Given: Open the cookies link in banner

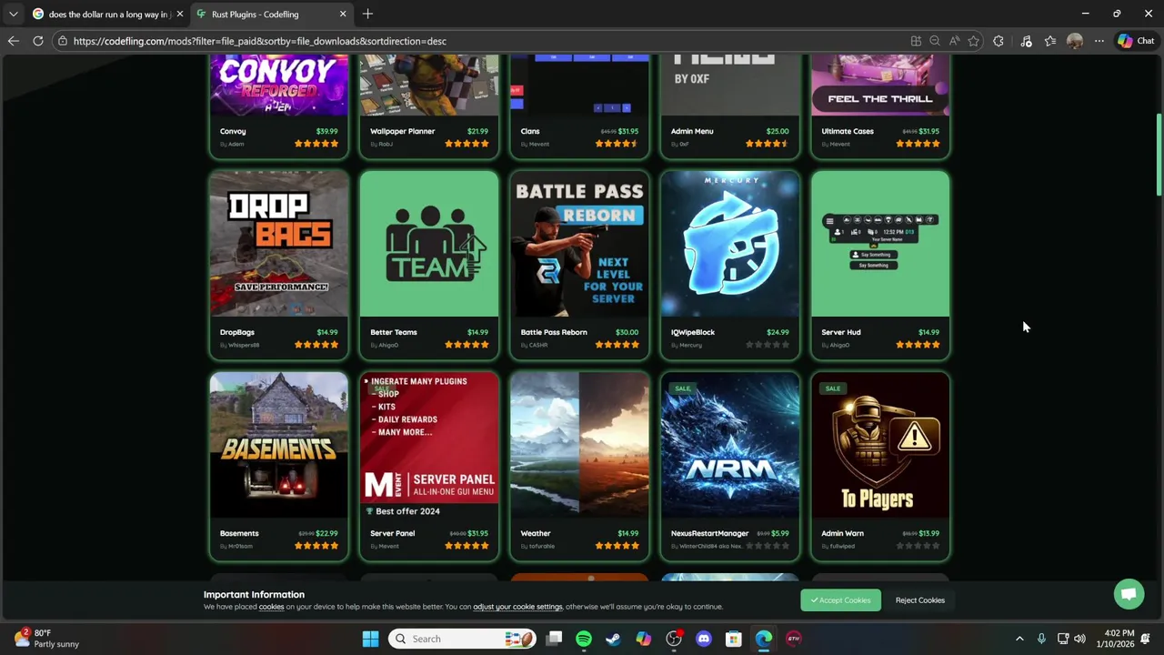Looking at the screenshot, I should [x=271, y=607].
